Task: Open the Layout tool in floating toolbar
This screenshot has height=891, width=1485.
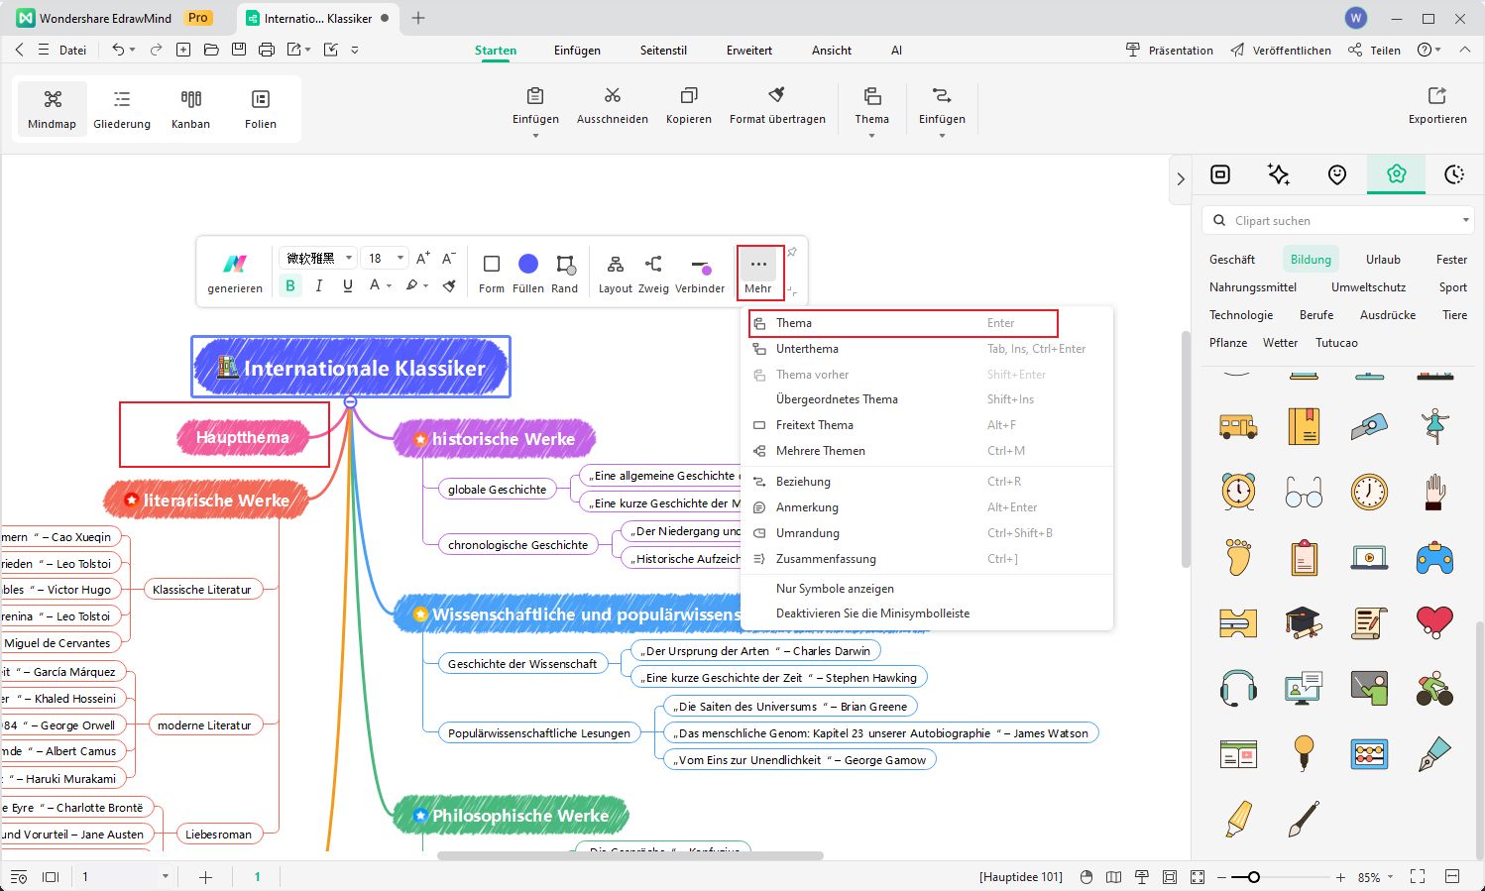Action: 615,265
